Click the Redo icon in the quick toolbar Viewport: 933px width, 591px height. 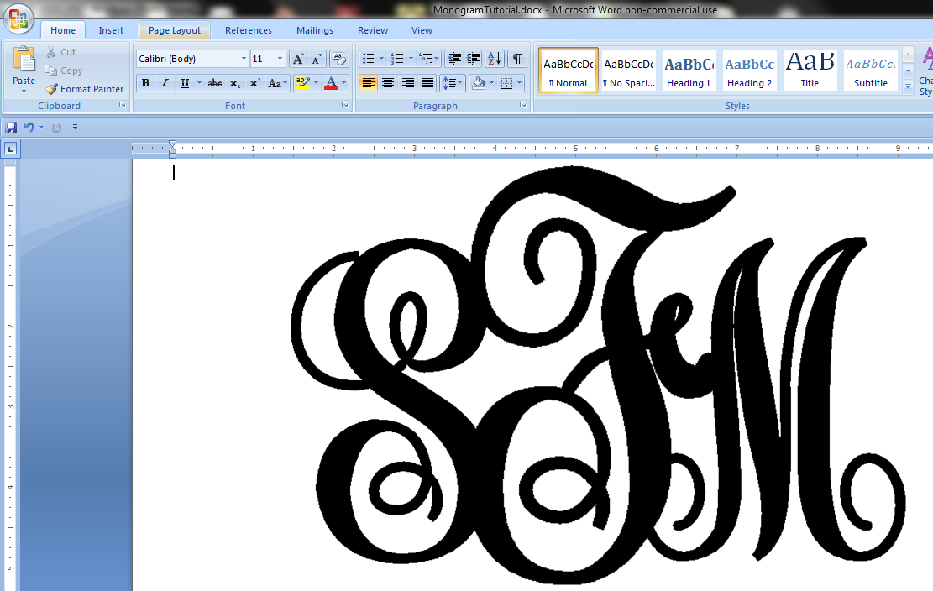(x=56, y=128)
